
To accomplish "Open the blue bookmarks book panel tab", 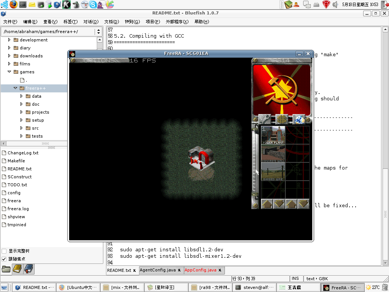I will coord(29,269).
